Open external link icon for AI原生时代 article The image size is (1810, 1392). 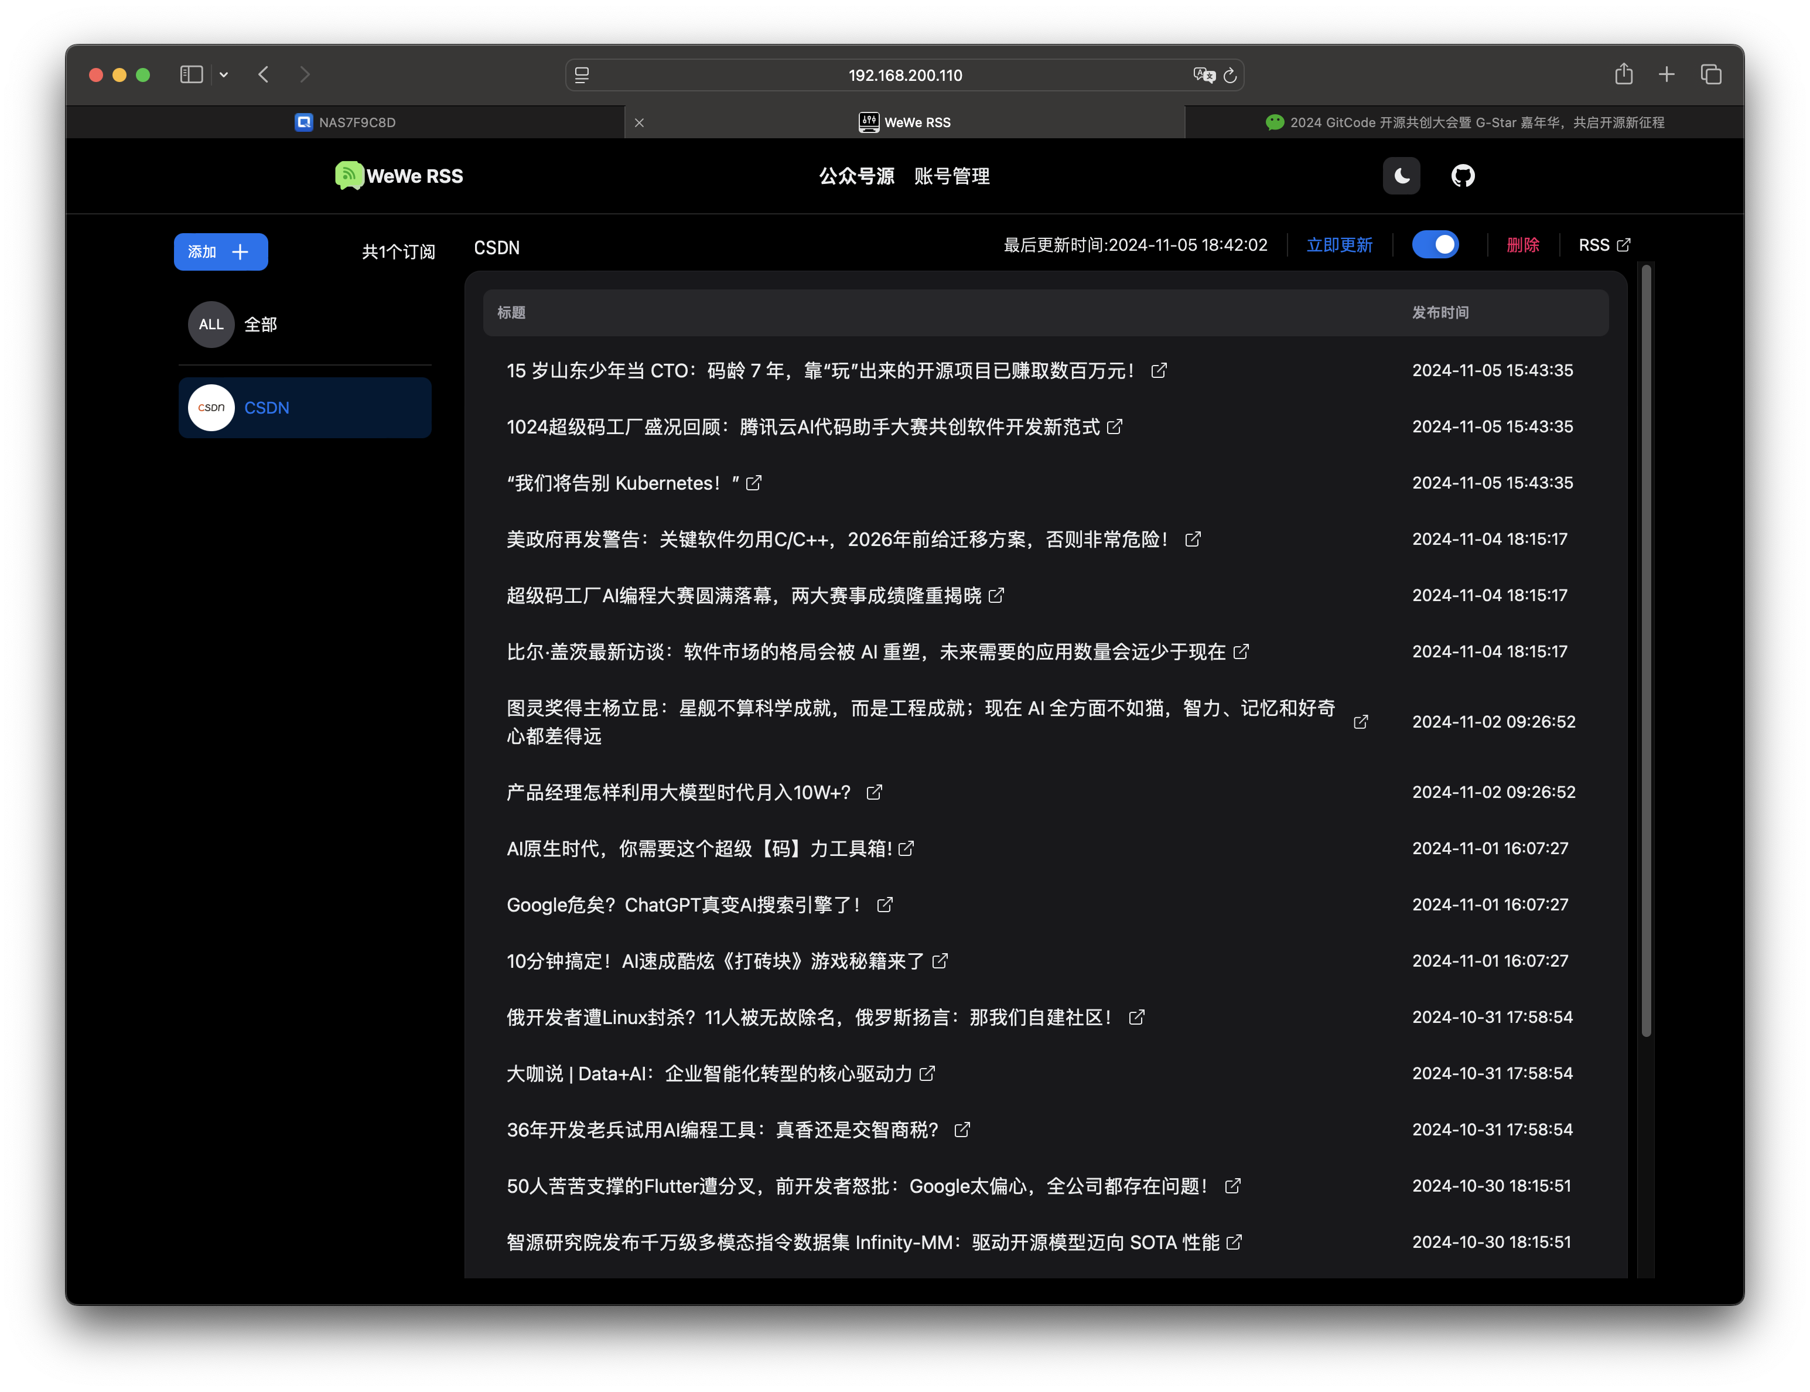pyautogui.click(x=906, y=848)
